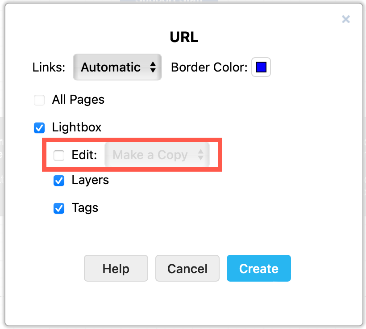Select the Lightbox label text
Image resolution: width=366 pixels, height=329 pixels.
coord(76,128)
